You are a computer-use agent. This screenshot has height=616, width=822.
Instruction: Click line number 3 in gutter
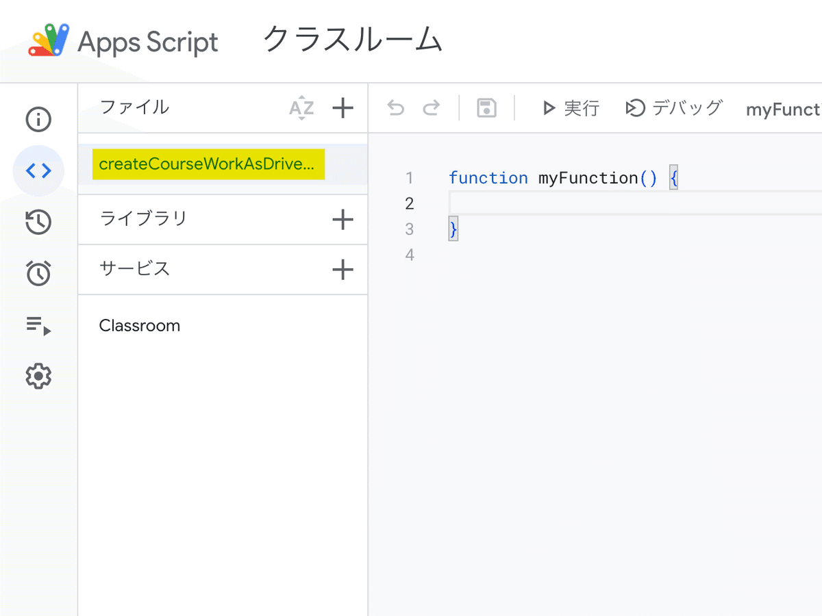410,229
